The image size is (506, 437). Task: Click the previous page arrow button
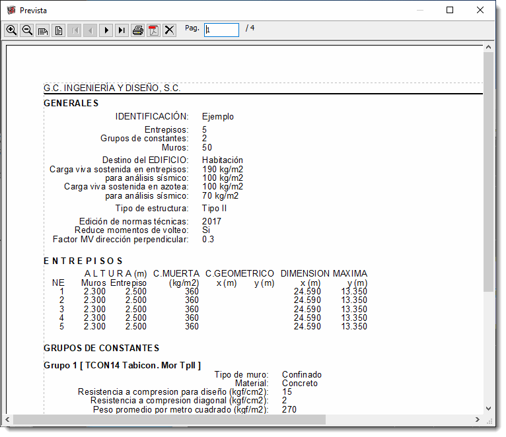point(90,30)
